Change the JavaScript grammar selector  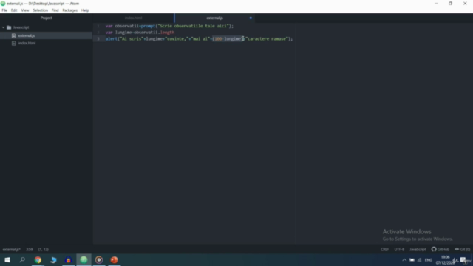(418, 250)
